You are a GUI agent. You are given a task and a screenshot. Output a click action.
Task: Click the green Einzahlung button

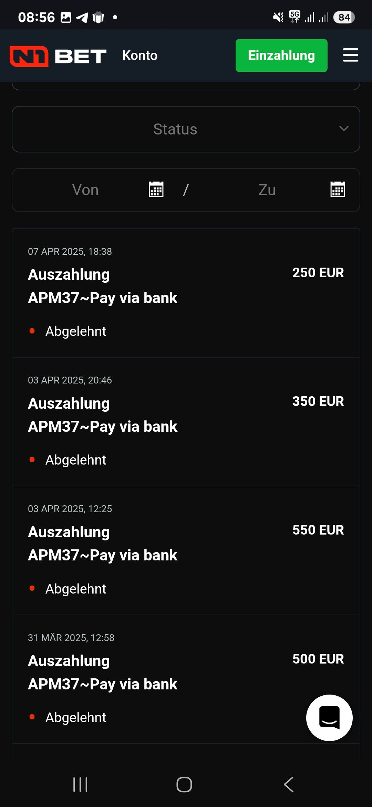tap(281, 56)
